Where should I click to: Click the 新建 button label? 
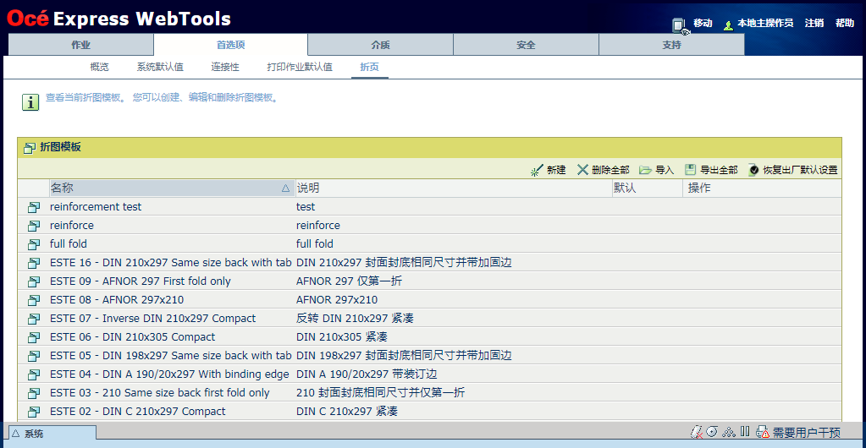coord(556,170)
